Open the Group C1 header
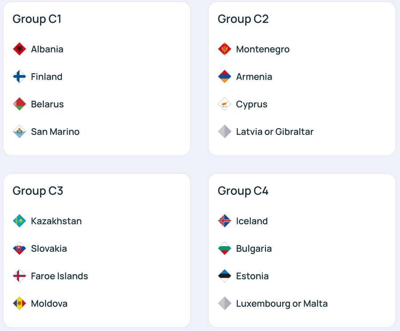The width and height of the screenshot is (400, 331). click(x=36, y=19)
